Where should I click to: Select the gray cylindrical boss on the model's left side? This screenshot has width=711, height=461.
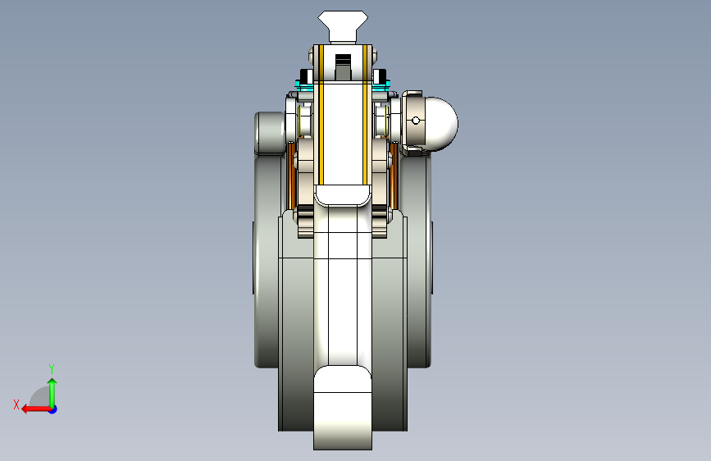[x=270, y=134]
